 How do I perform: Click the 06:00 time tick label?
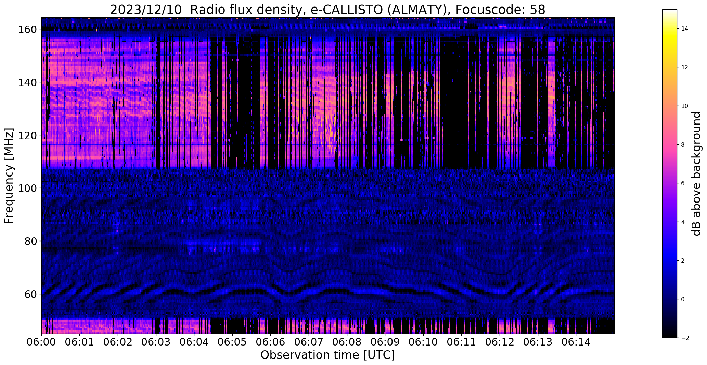tap(41, 342)
